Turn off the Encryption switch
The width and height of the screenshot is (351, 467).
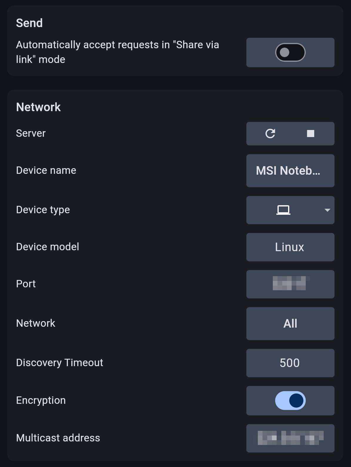pyautogui.click(x=290, y=401)
